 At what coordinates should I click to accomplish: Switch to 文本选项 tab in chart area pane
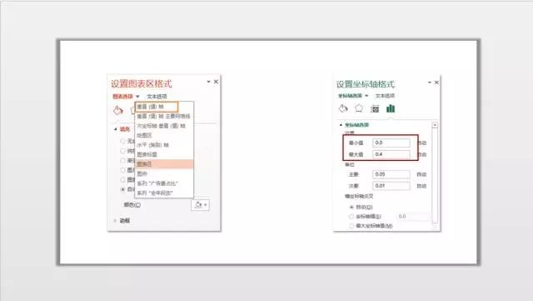[x=157, y=97]
